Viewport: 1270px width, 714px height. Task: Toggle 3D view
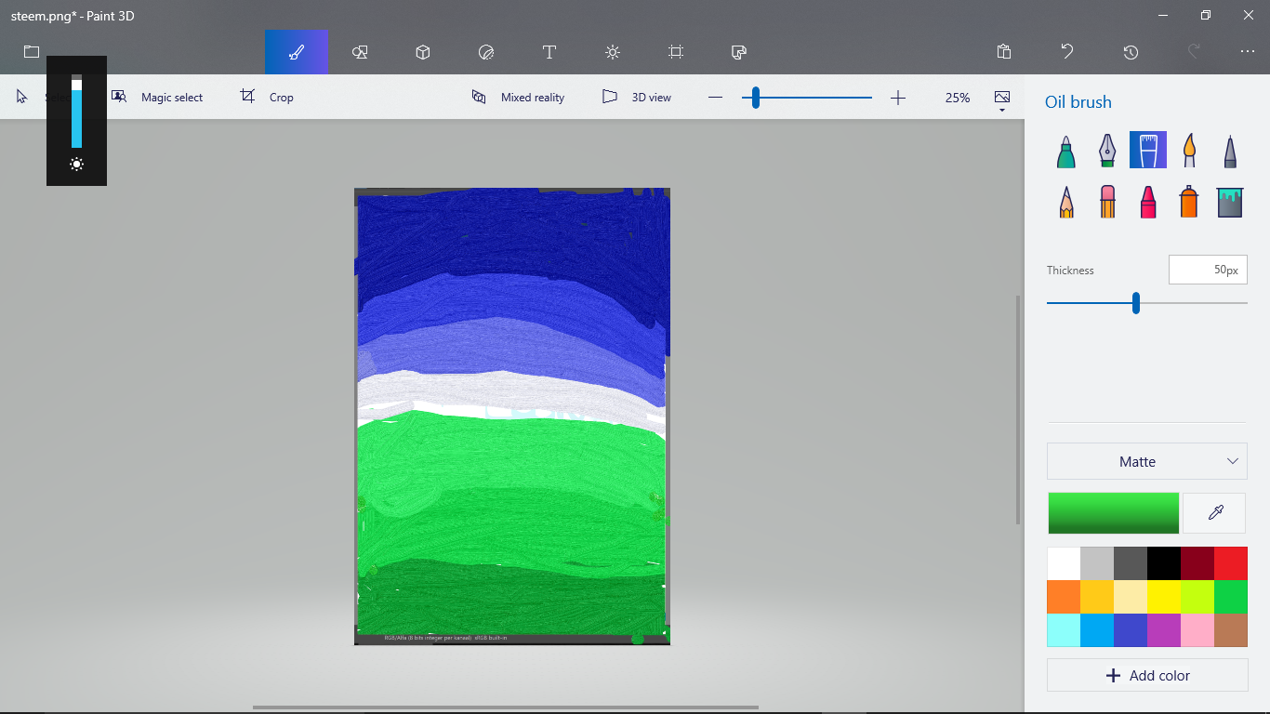point(637,97)
